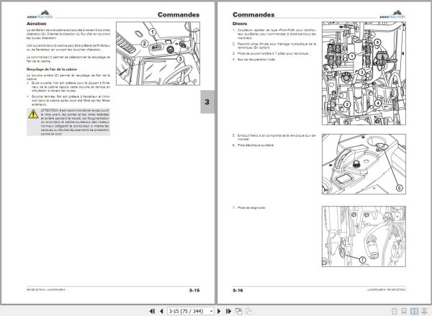Click 'Commandes' title on the right page
Screen dimensions: 432x316
pos(253,14)
